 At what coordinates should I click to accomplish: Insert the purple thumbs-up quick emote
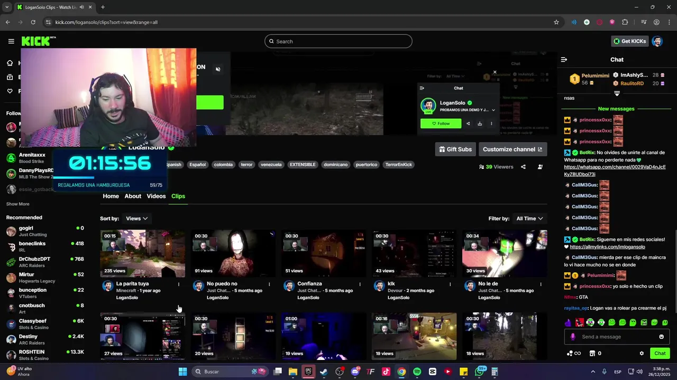tap(569, 322)
